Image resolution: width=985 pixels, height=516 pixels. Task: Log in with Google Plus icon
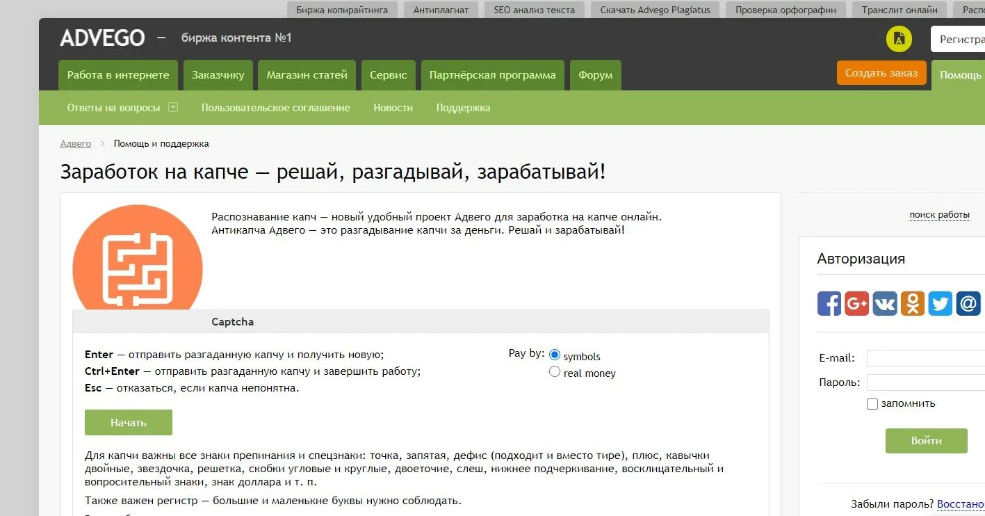point(857,303)
